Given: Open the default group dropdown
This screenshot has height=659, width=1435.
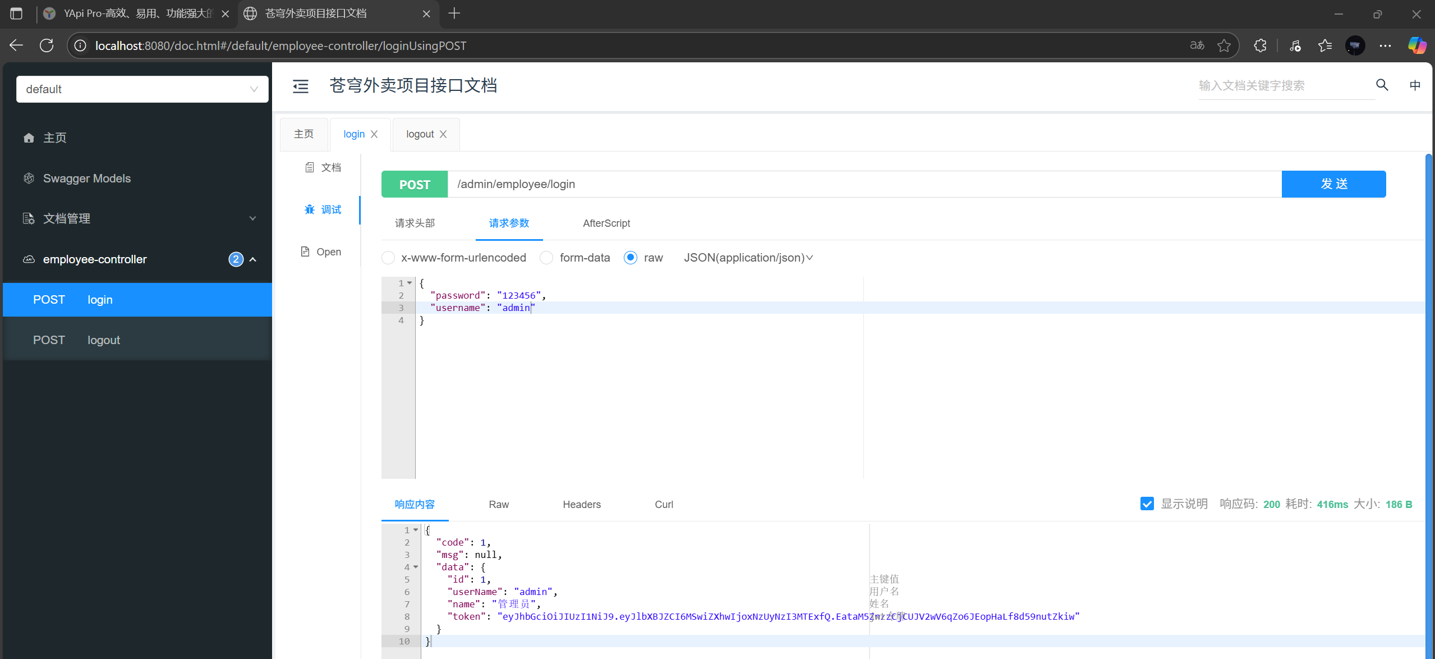Looking at the screenshot, I should pos(142,89).
